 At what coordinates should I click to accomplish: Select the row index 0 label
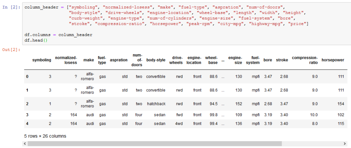click(27, 77)
